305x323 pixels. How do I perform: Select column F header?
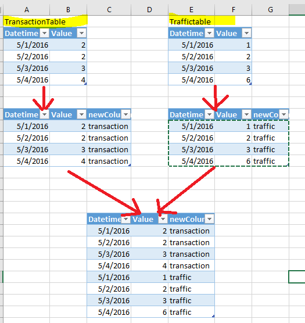click(233, 10)
